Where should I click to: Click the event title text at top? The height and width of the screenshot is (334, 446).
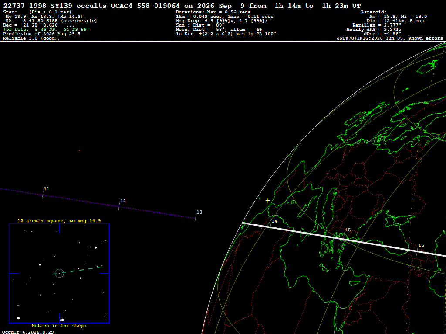click(x=182, y=6)
